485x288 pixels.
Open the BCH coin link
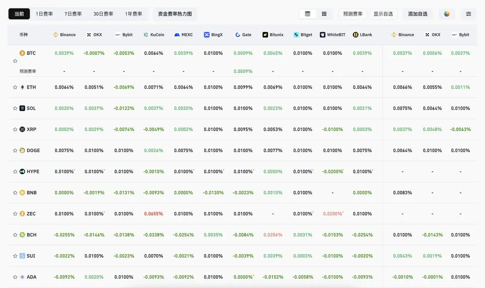point(28,235)
